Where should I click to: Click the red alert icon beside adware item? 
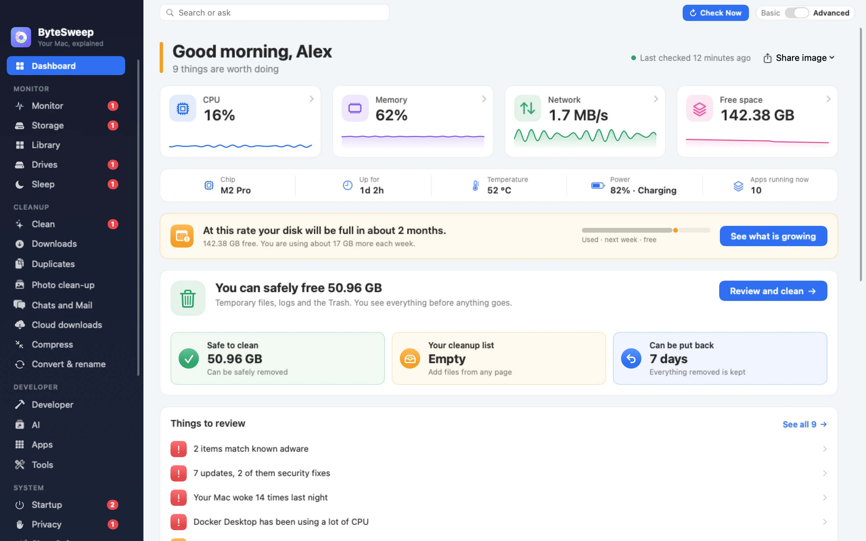click(x=179, y=449)
